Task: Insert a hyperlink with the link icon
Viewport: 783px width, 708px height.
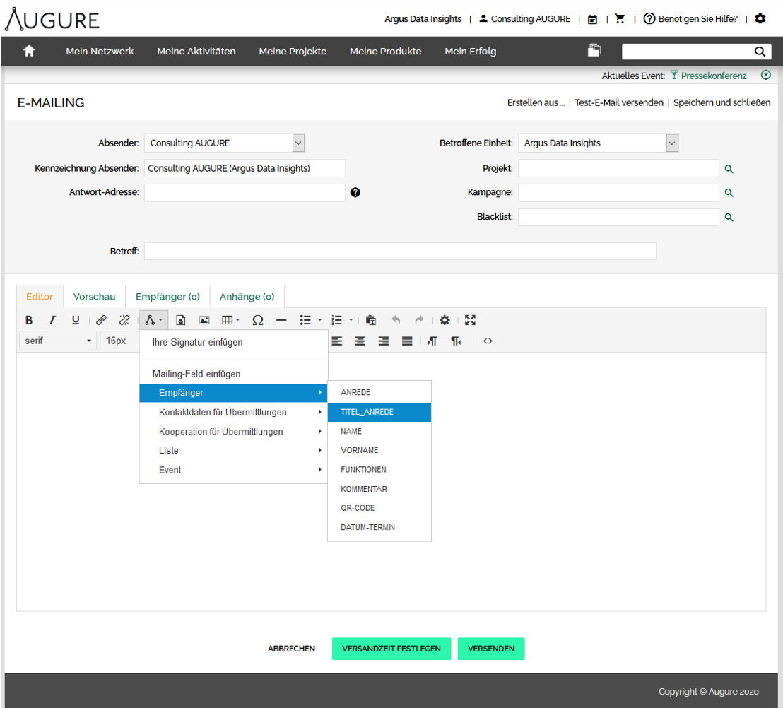Action: [x=101, y=320]
